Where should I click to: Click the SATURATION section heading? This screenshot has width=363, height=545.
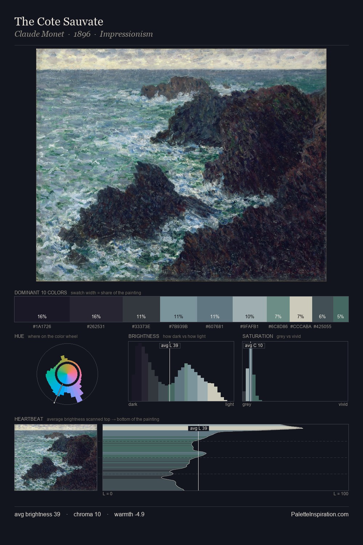258,336
